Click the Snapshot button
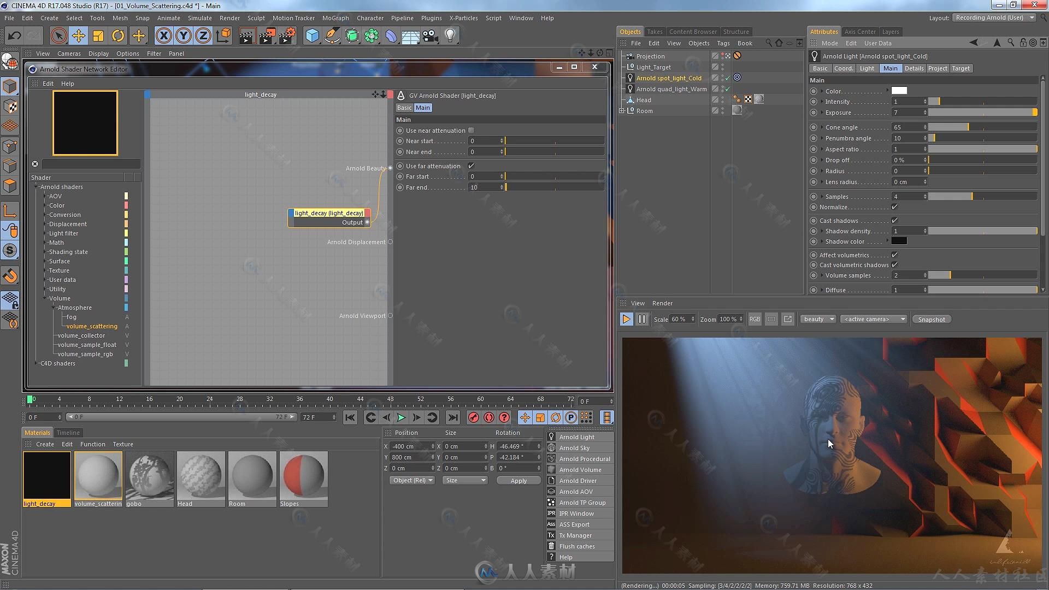Screen dimensions: 1049x590 click(932, 320)
